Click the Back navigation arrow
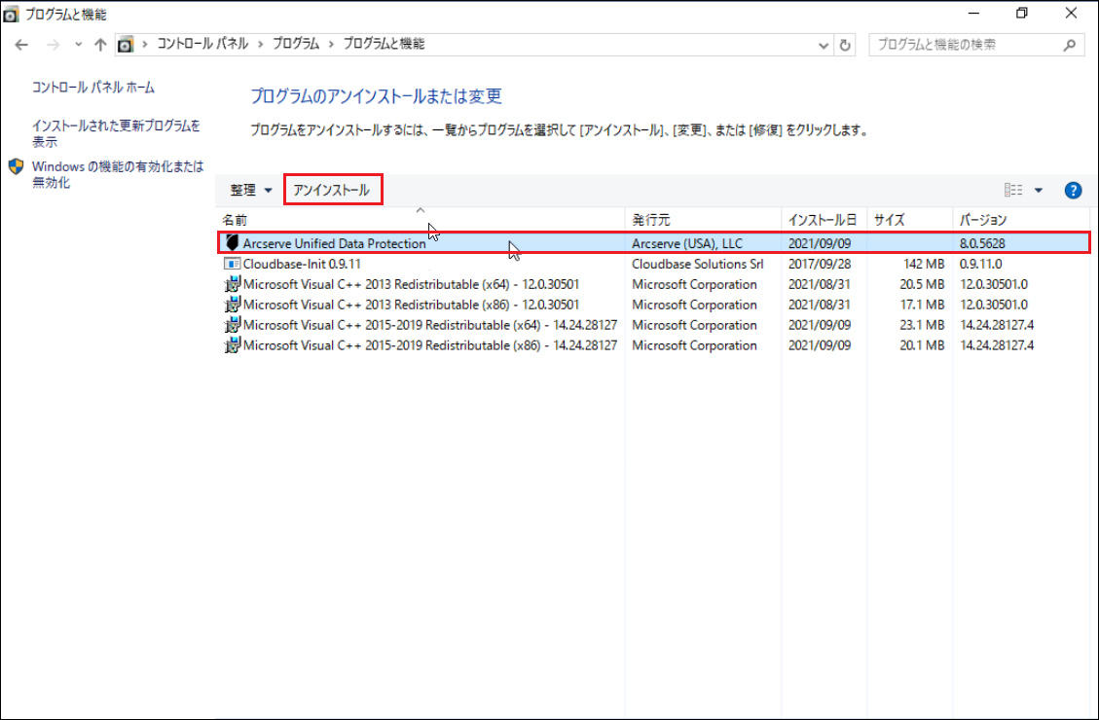 coord(21,45)
